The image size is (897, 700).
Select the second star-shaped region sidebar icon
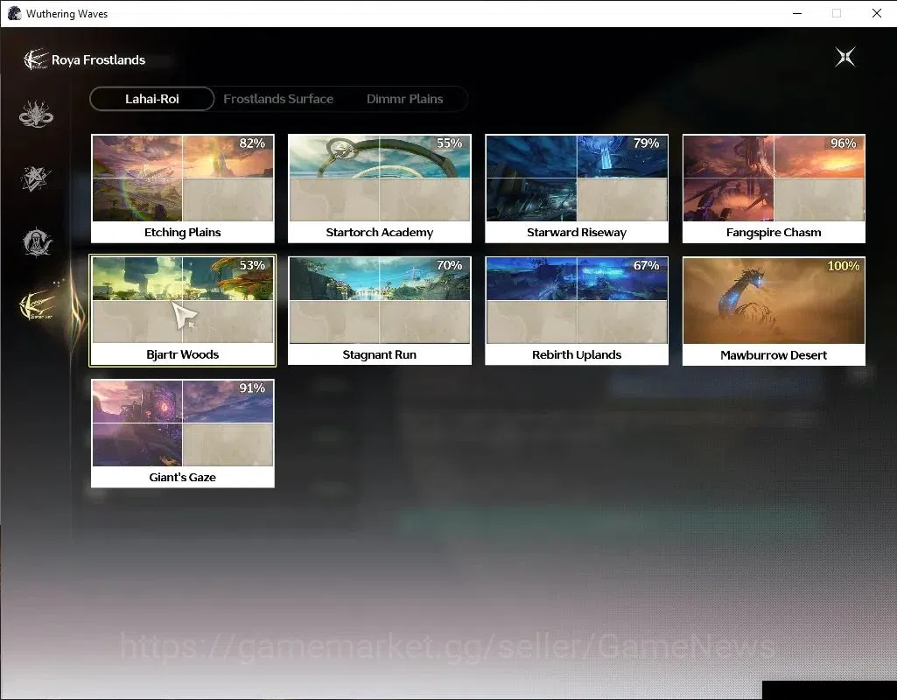pos(36,178)
